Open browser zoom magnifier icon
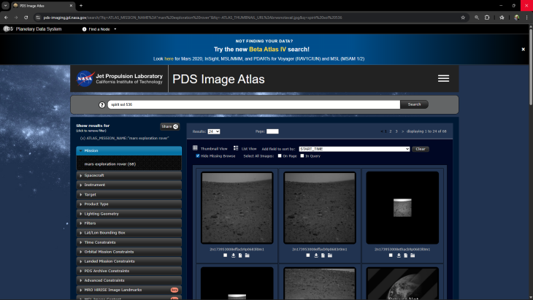This screenshot has height=300, width=533. click(477, 18)
